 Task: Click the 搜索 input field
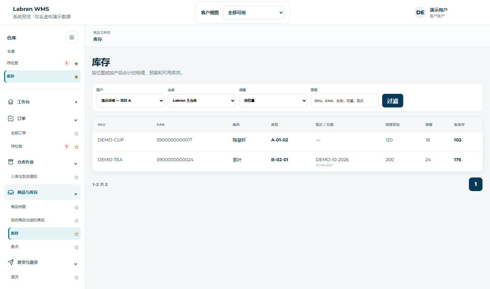(345, 101)
